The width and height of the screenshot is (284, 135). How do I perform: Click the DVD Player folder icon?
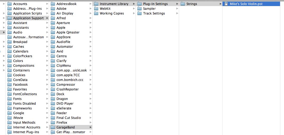click(53, 104)
